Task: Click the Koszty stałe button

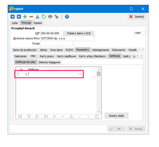Action: pos(116,116)
